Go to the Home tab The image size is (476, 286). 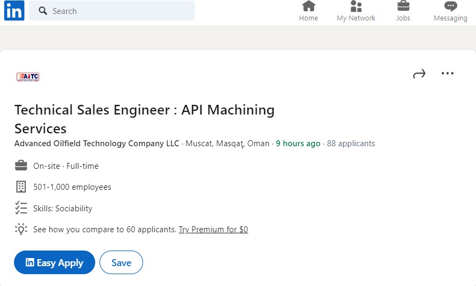[308, 11]
